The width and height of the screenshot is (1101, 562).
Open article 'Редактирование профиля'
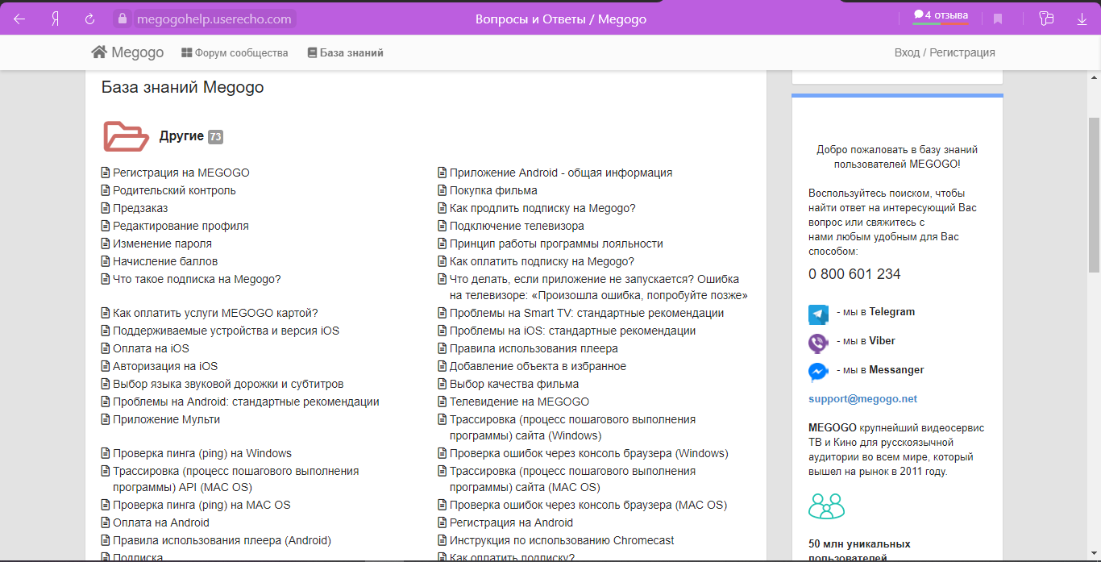point(181,226)
